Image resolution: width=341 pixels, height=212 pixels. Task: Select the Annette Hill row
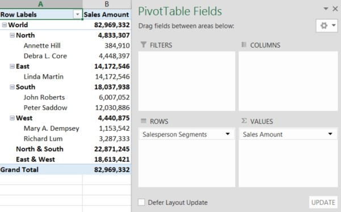[x=65, y=46]
